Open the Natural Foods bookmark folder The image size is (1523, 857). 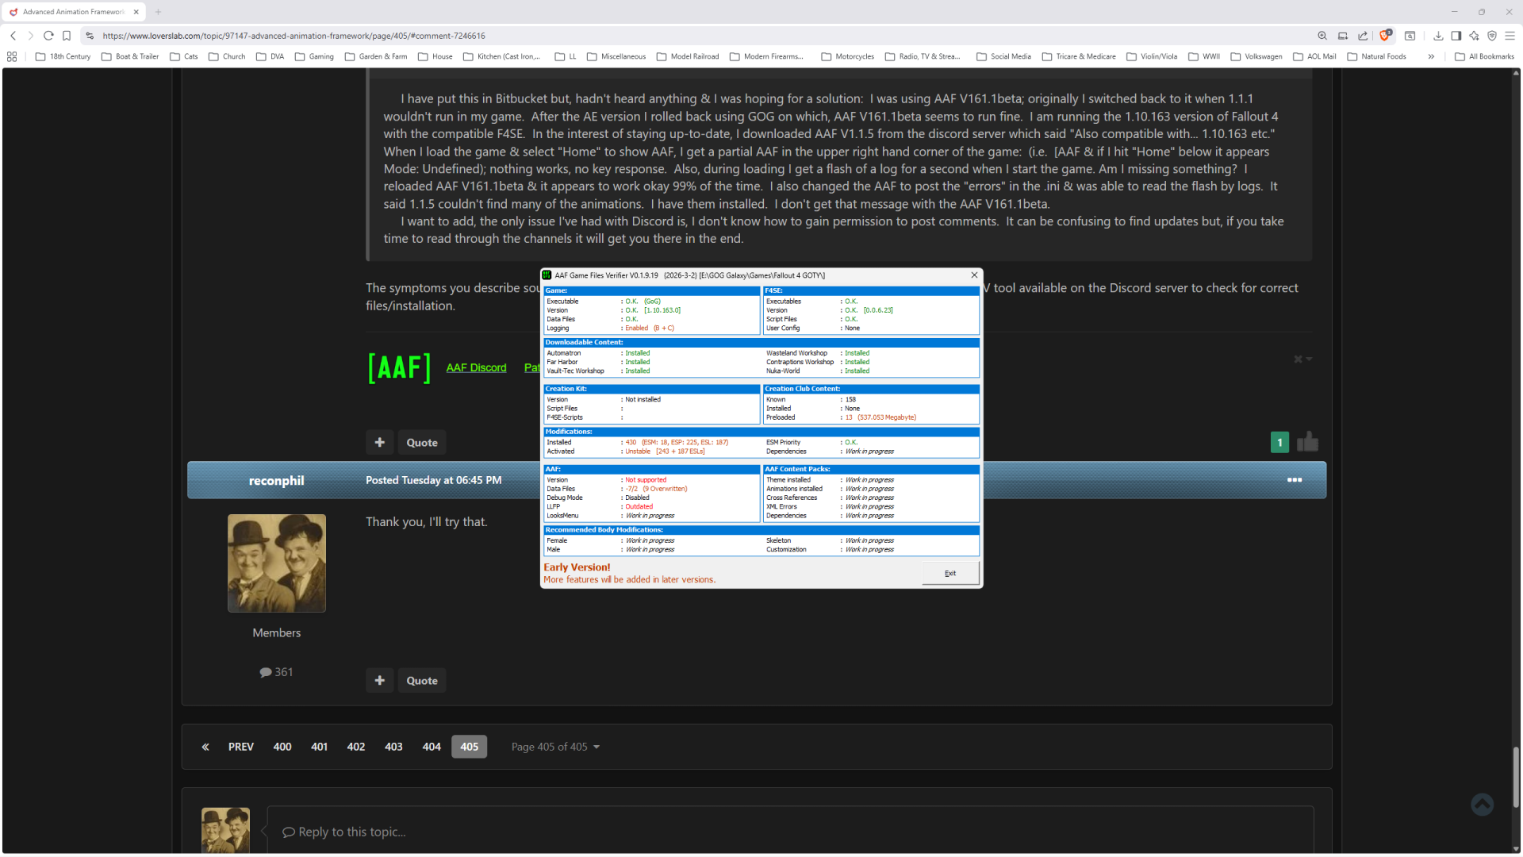(x=1377, y=56)
